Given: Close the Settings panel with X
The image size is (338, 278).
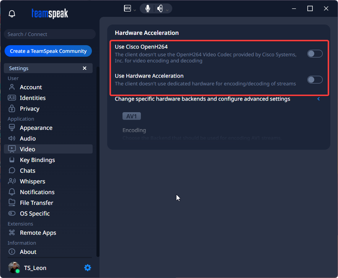Looking at the screenshot, I should [85, 68].
